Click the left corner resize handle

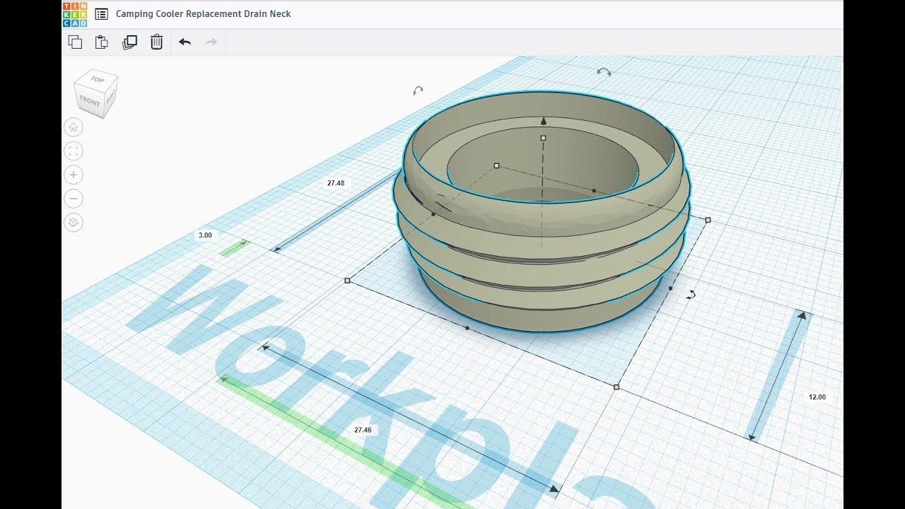coord(347,281)
